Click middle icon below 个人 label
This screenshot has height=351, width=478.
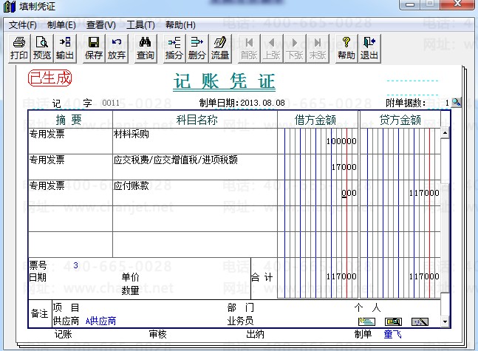(x=393, y=321)
